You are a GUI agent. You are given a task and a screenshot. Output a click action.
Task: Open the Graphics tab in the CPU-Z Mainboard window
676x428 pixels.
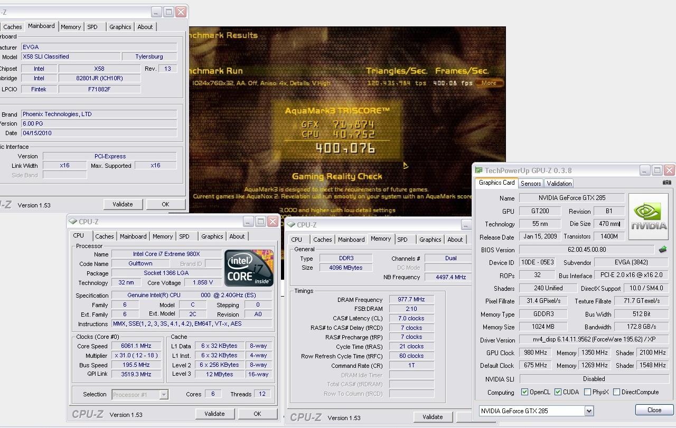(x=120, y=27)
